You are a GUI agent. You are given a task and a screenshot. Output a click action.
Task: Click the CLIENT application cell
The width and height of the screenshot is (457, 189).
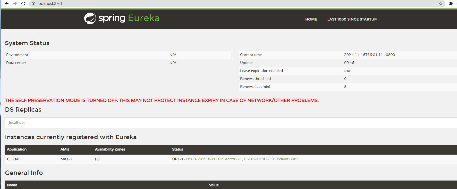(13, 159)
